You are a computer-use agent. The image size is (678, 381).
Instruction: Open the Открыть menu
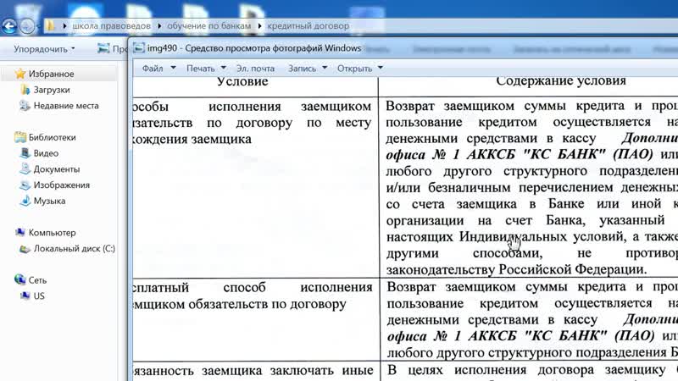coord(354,69)
